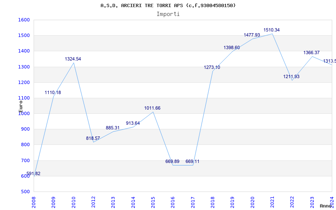
Task: Click the x-axis year 2009
Action: 54,202
